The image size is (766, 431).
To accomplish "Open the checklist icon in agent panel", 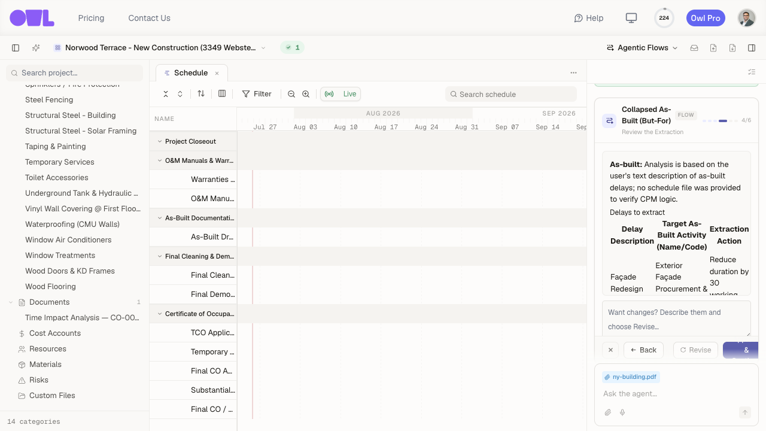I will (x=752, y=72).
